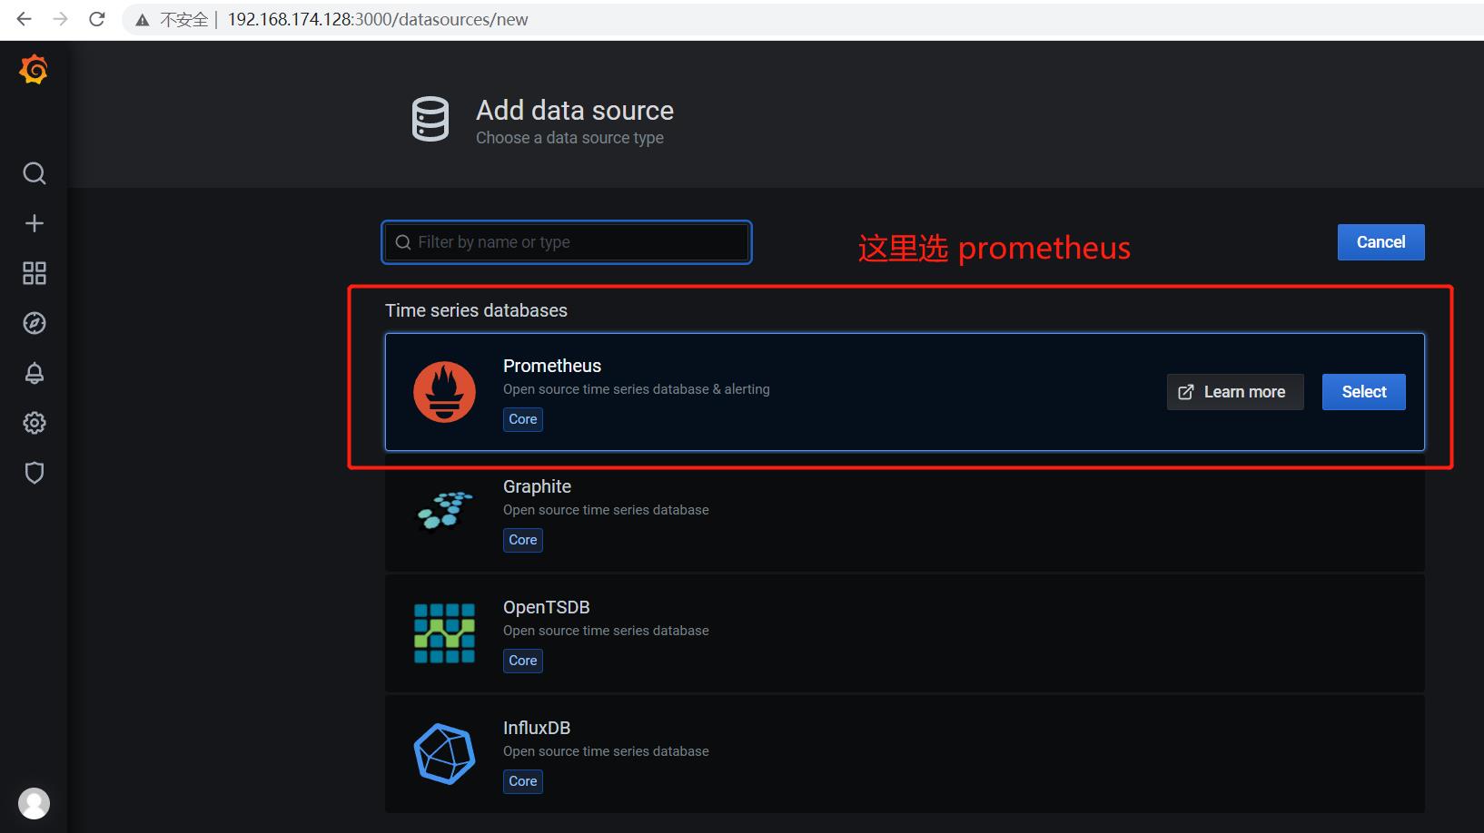Open the Explore compass icon in sidebar
The image size is (1484, 833).
(x=35, y=323)
